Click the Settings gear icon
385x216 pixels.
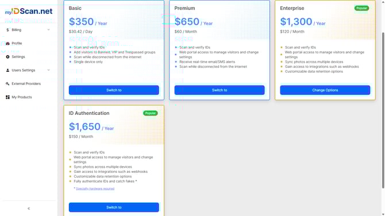[x=7, y=57]
